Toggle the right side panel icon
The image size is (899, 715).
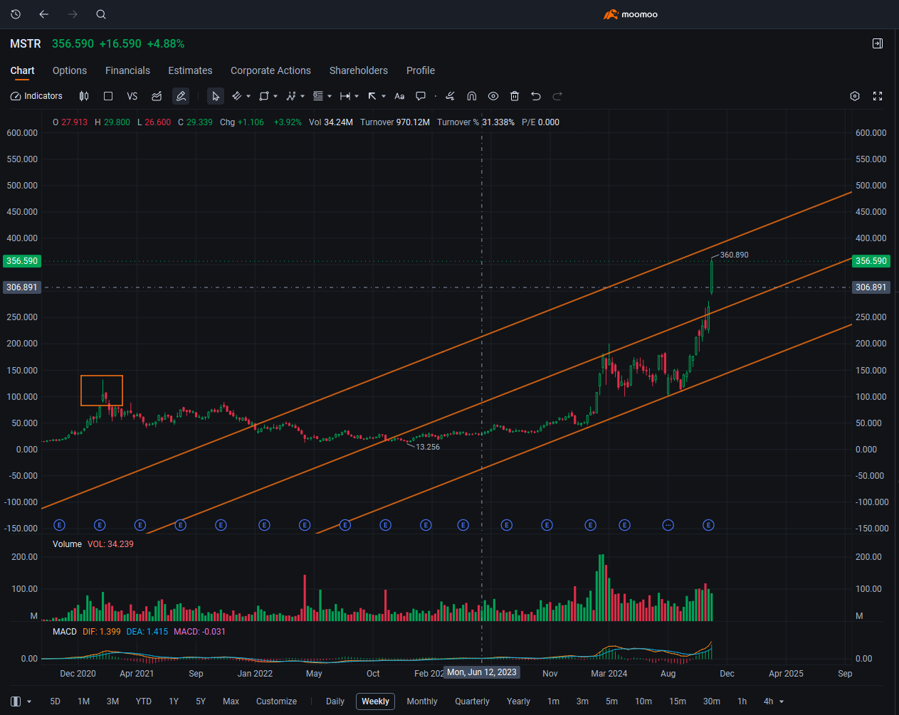(x=878, y=43)
